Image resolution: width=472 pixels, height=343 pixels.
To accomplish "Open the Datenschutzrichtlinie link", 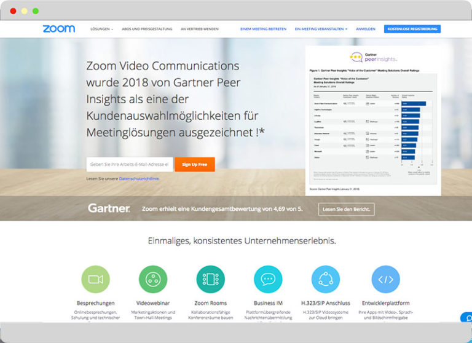I will 139,179.
